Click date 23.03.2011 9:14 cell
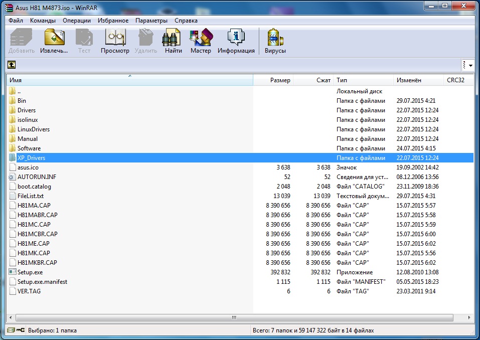480x340 pixels. point(416,291)
